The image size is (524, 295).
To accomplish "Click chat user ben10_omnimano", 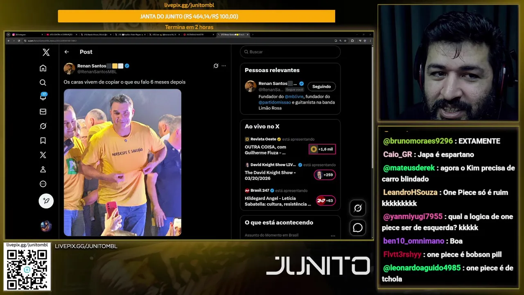I will (413, 241).
